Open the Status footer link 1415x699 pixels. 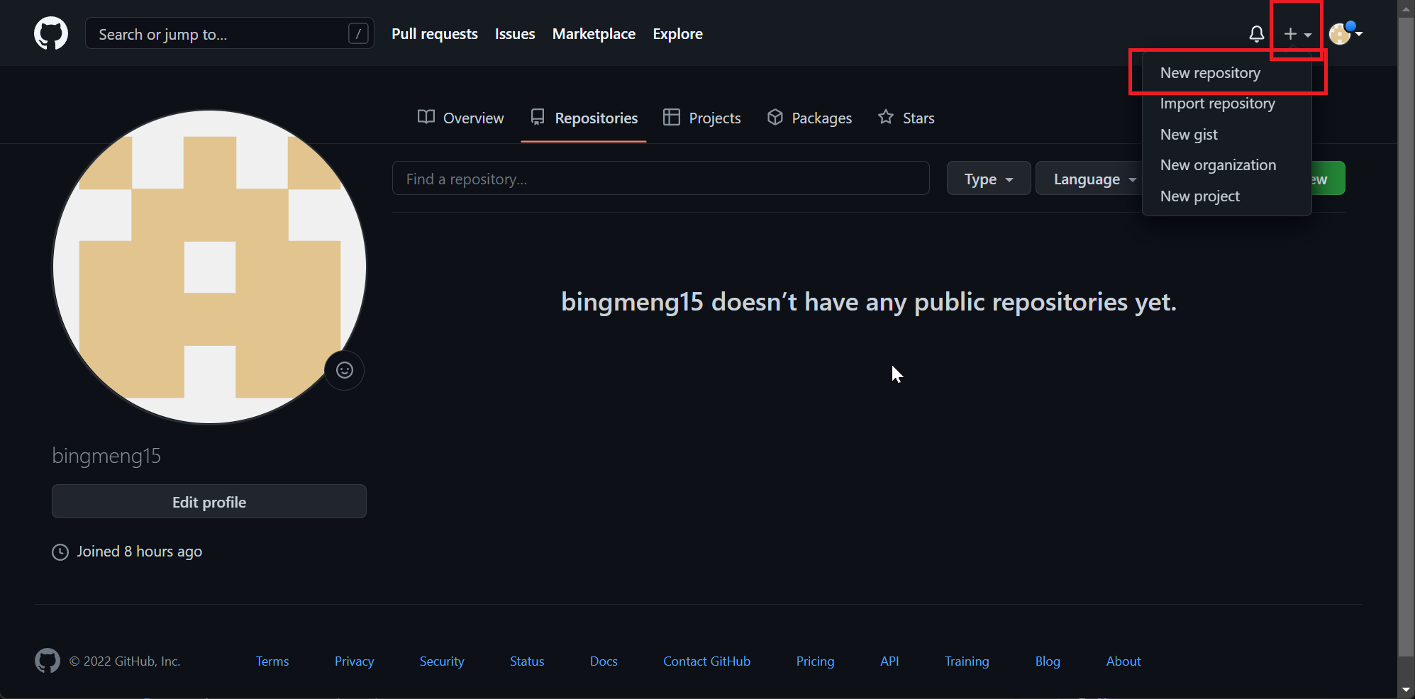[x=527, y=661]
